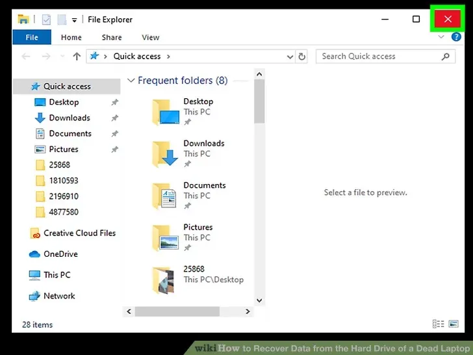Viewport: 473px width, 355px height.
Task: Select This PC in navigation pane
Action: click(57, 275)
